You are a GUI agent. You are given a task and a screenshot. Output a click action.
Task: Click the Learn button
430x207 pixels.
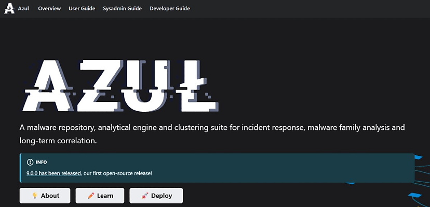(x=100, y=196)
